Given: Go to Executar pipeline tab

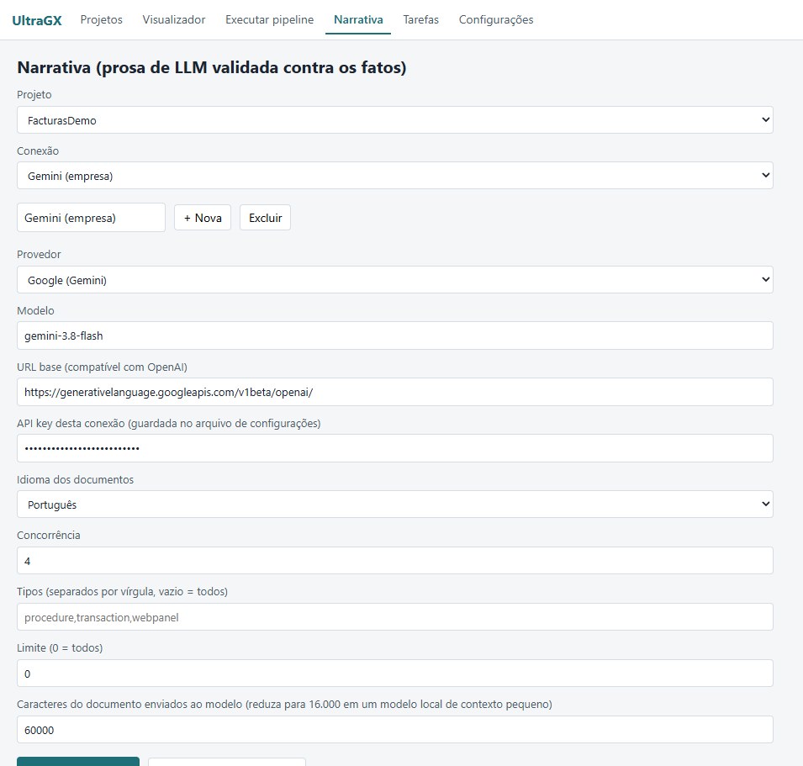Looking at the screenshot, I should click(269, 19).
